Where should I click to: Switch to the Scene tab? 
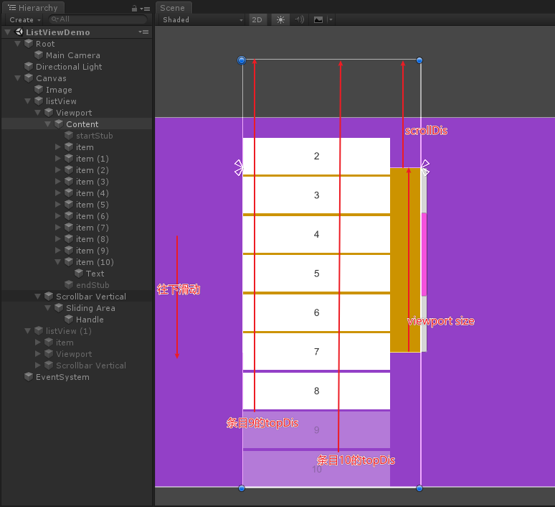[173, 8]
